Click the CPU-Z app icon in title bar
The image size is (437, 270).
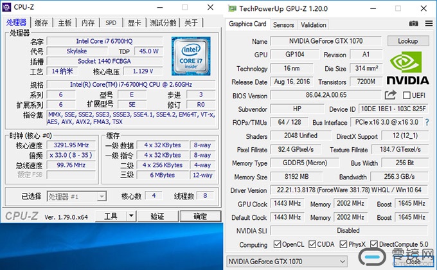point(6,7)
